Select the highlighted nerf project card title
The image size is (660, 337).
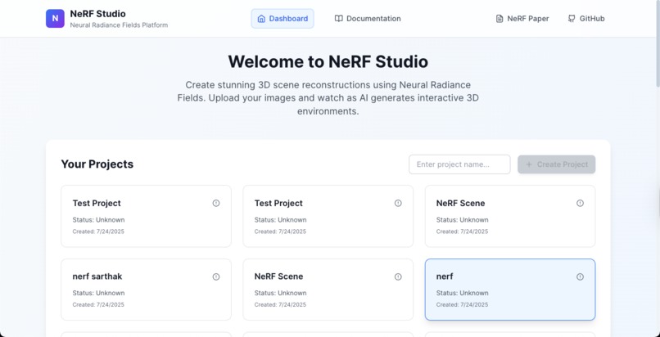point(445,276)
